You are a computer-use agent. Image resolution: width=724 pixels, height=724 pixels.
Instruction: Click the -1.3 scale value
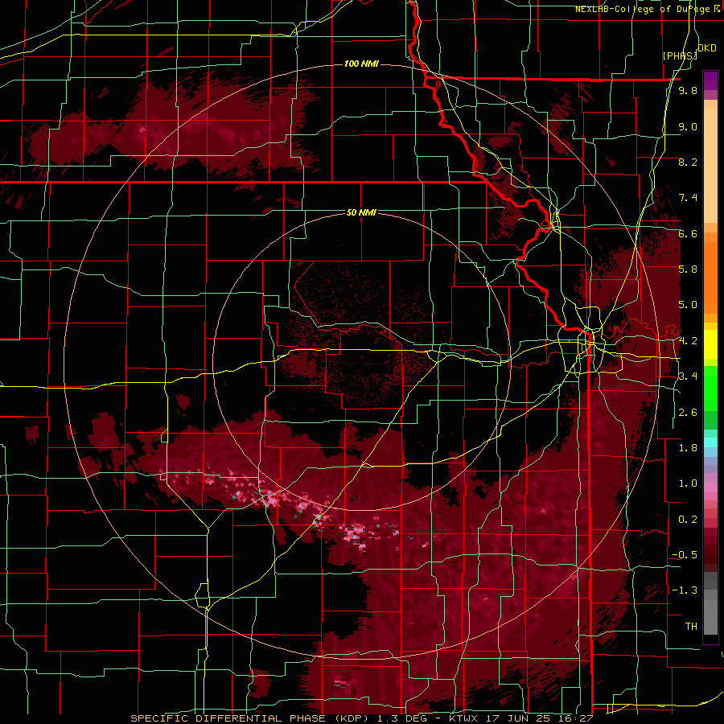coord(685,590)
